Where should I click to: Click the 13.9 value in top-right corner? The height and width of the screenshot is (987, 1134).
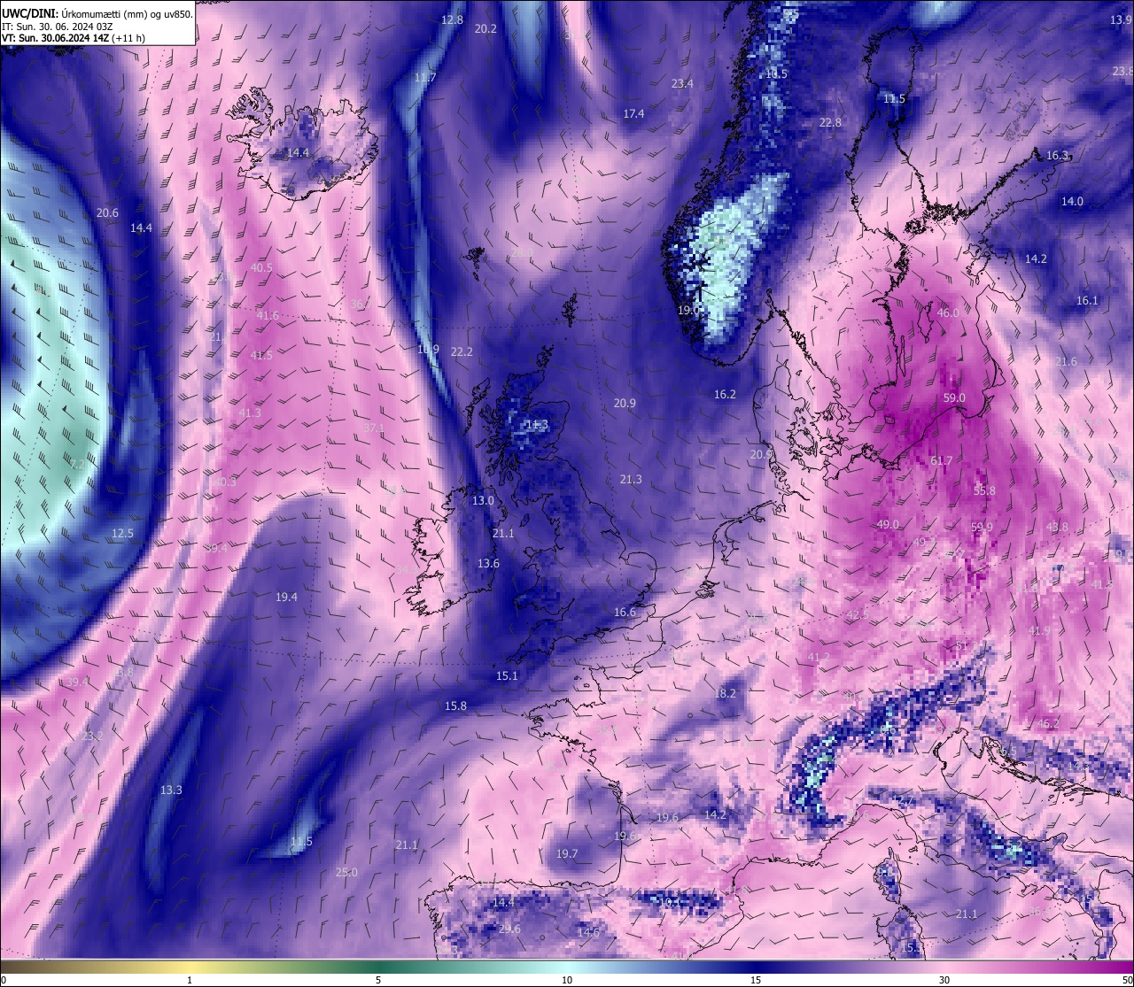1122,19
